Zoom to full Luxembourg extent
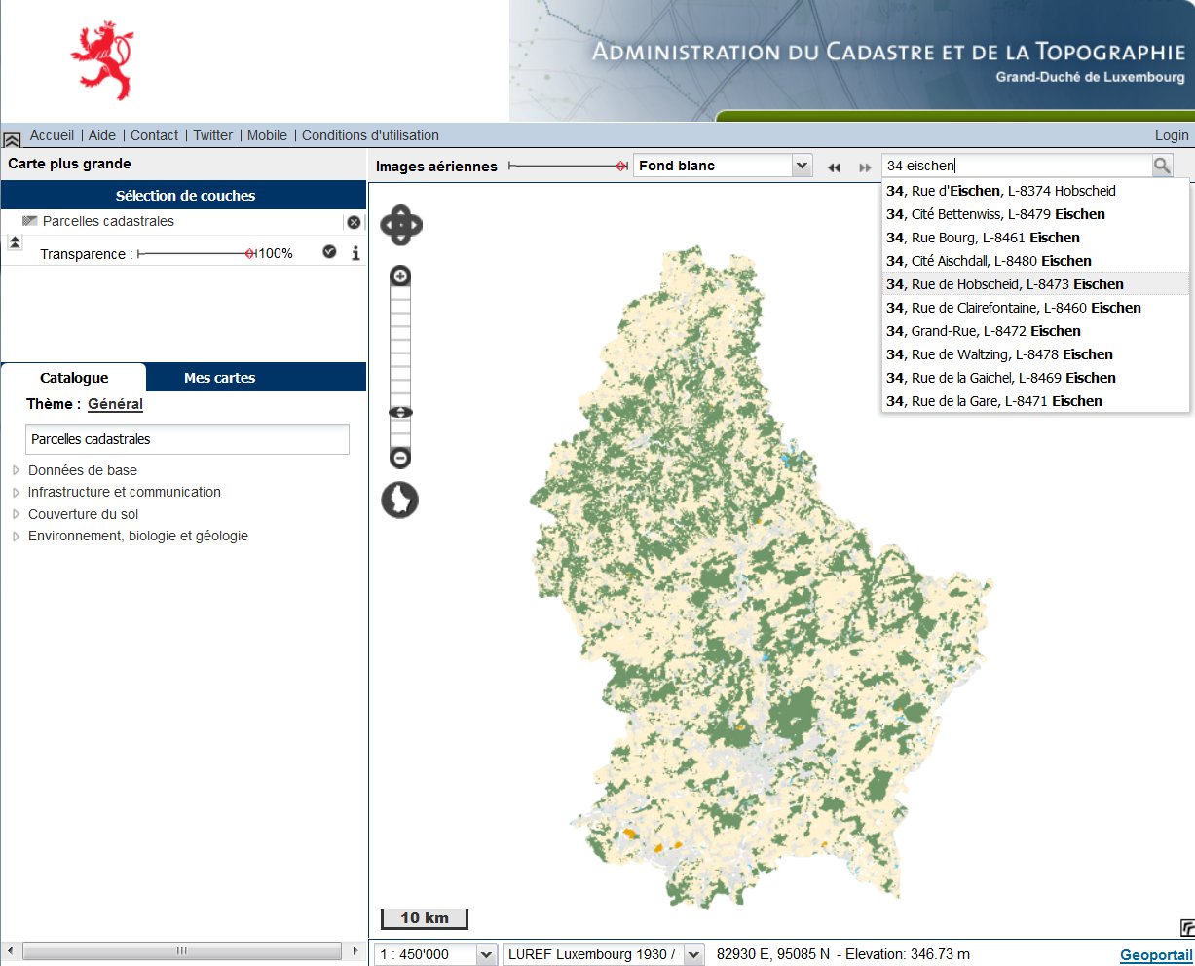Viewport: 1195px width, 966px height. pos(399,500)
